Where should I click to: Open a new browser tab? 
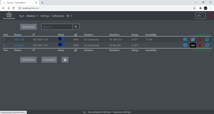42,3
